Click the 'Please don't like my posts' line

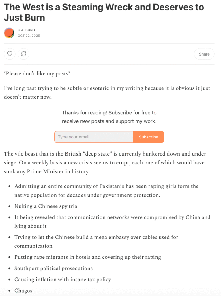click(37, 74)
